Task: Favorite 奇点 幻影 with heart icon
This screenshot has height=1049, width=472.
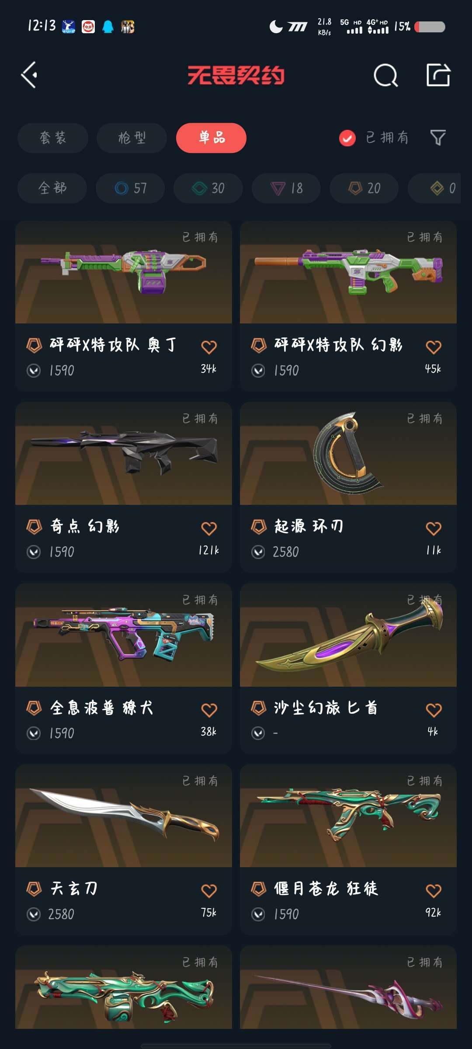Action: click(209, 529)
